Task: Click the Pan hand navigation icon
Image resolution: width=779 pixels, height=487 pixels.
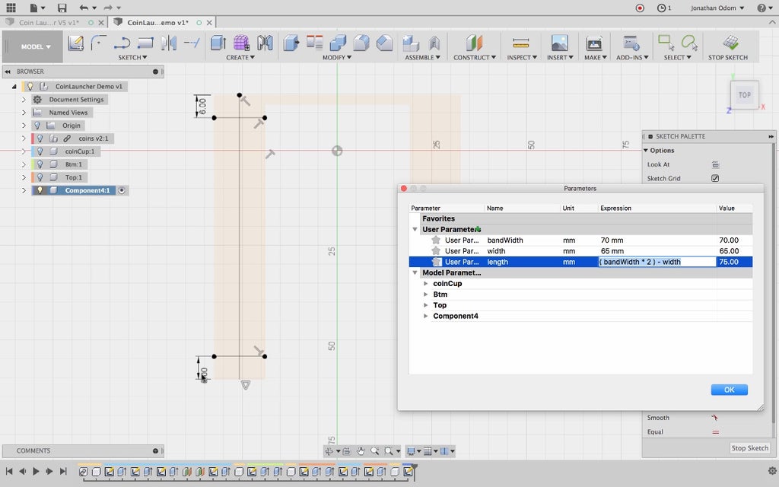Action: coord(361,451)
